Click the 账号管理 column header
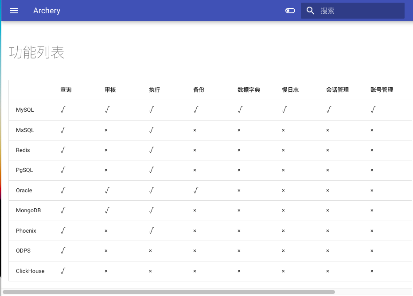 pyautogui.click(x=382, y=90)
